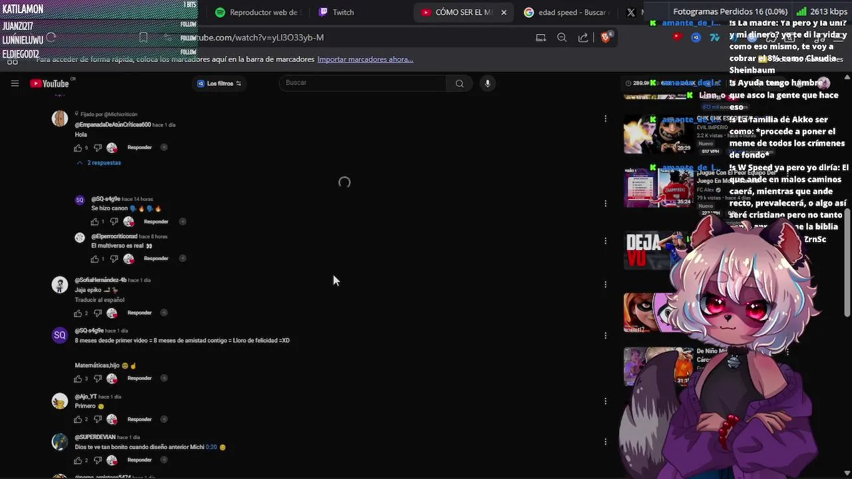The height and width of the screenshot is (479, 852).
Task: Click the 0:20 timestamp in @SUPERDEVIAN's comment
Action: (211, 447)
